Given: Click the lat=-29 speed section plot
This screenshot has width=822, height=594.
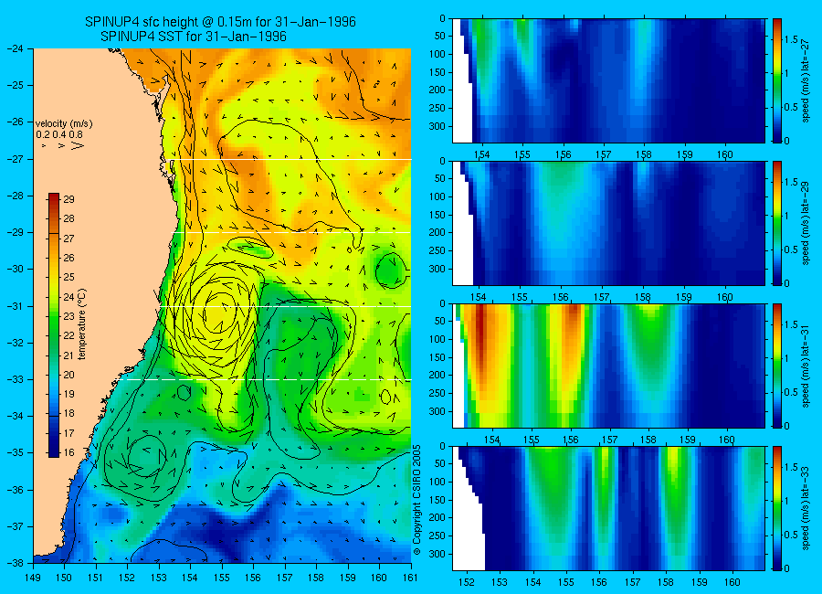Looking at the screenshot, I should point(608,223).
